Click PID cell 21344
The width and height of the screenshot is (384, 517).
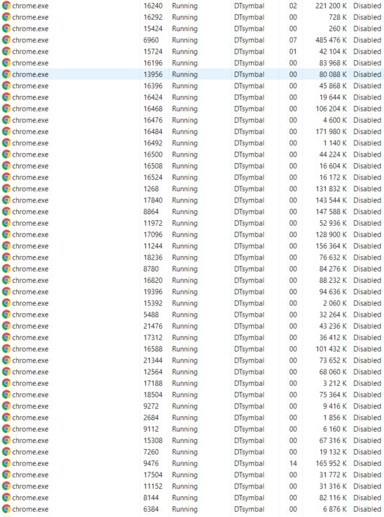153,360
